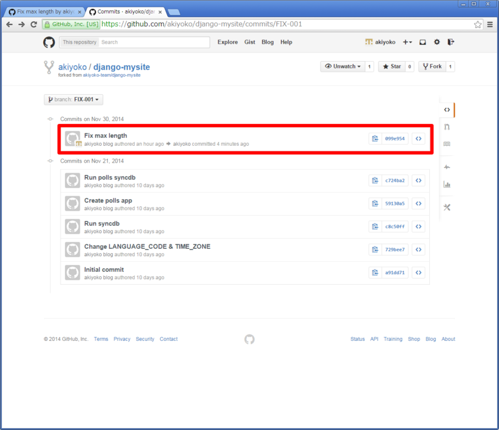Browse code at Change LANGUAGE_CODE commit
499x430 pixels.
[419, 249]
